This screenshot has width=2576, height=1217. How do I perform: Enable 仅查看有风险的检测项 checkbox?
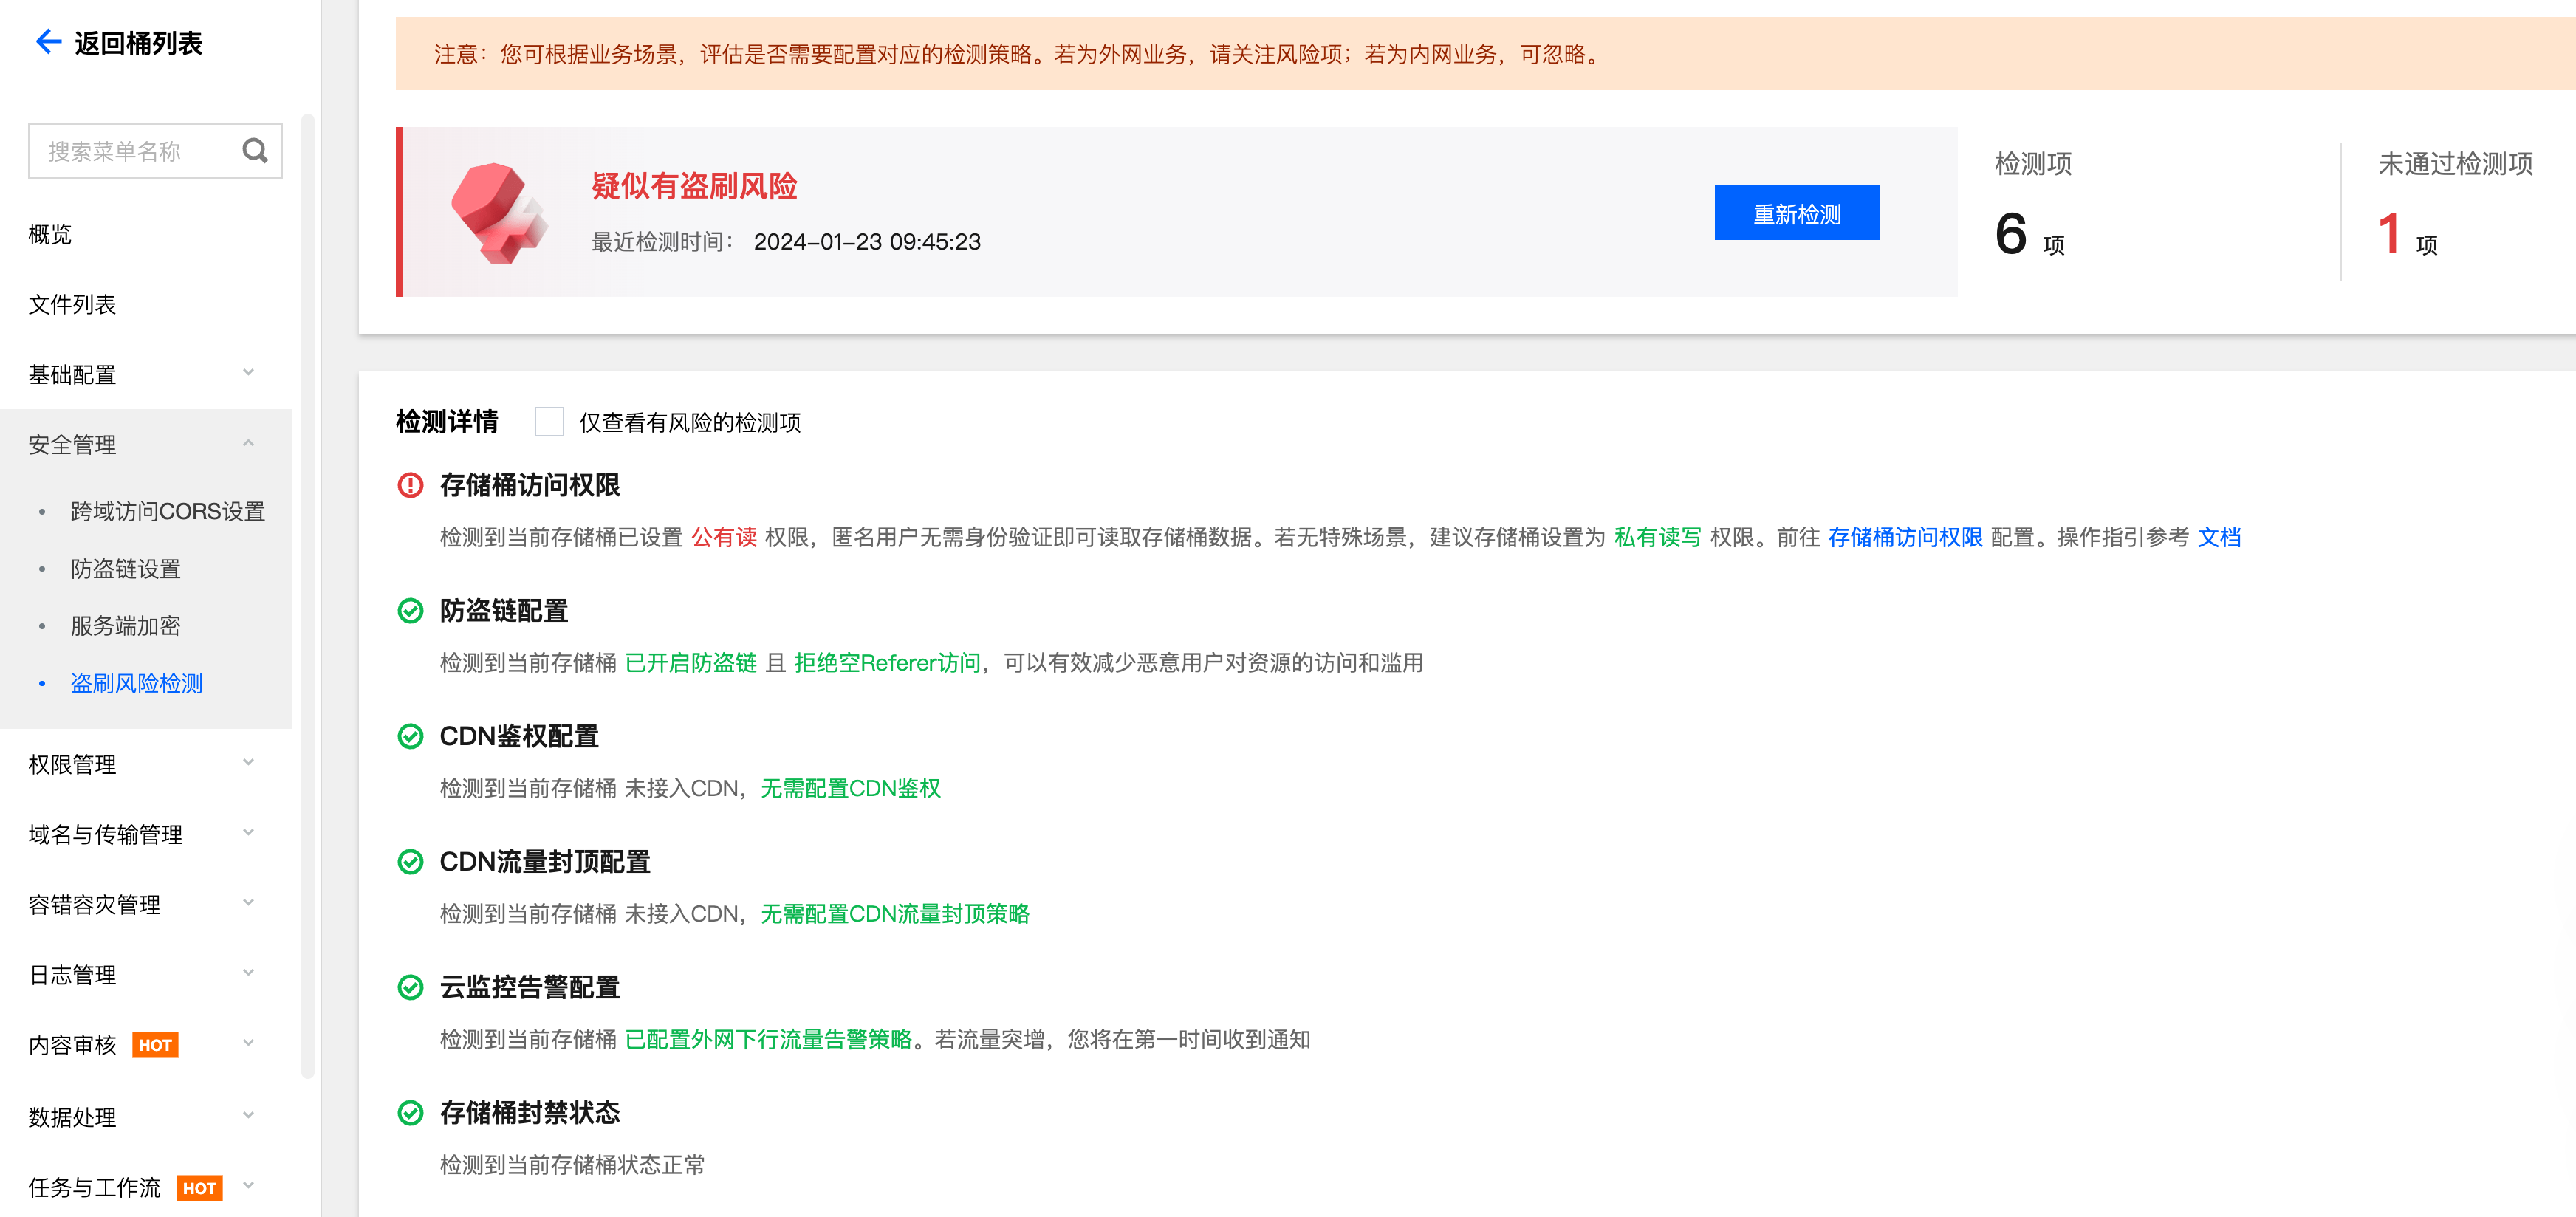click(x=549, y=422)
